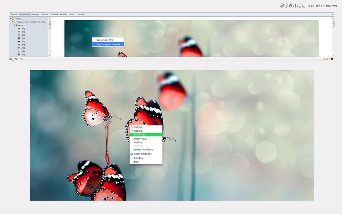
Task: Collapse the freedom-by-mustafa frame folder arrow
Action: (x=12, y=22)
